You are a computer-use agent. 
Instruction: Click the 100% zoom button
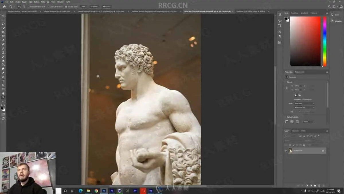pyautogui.click(x=83, y=6)
